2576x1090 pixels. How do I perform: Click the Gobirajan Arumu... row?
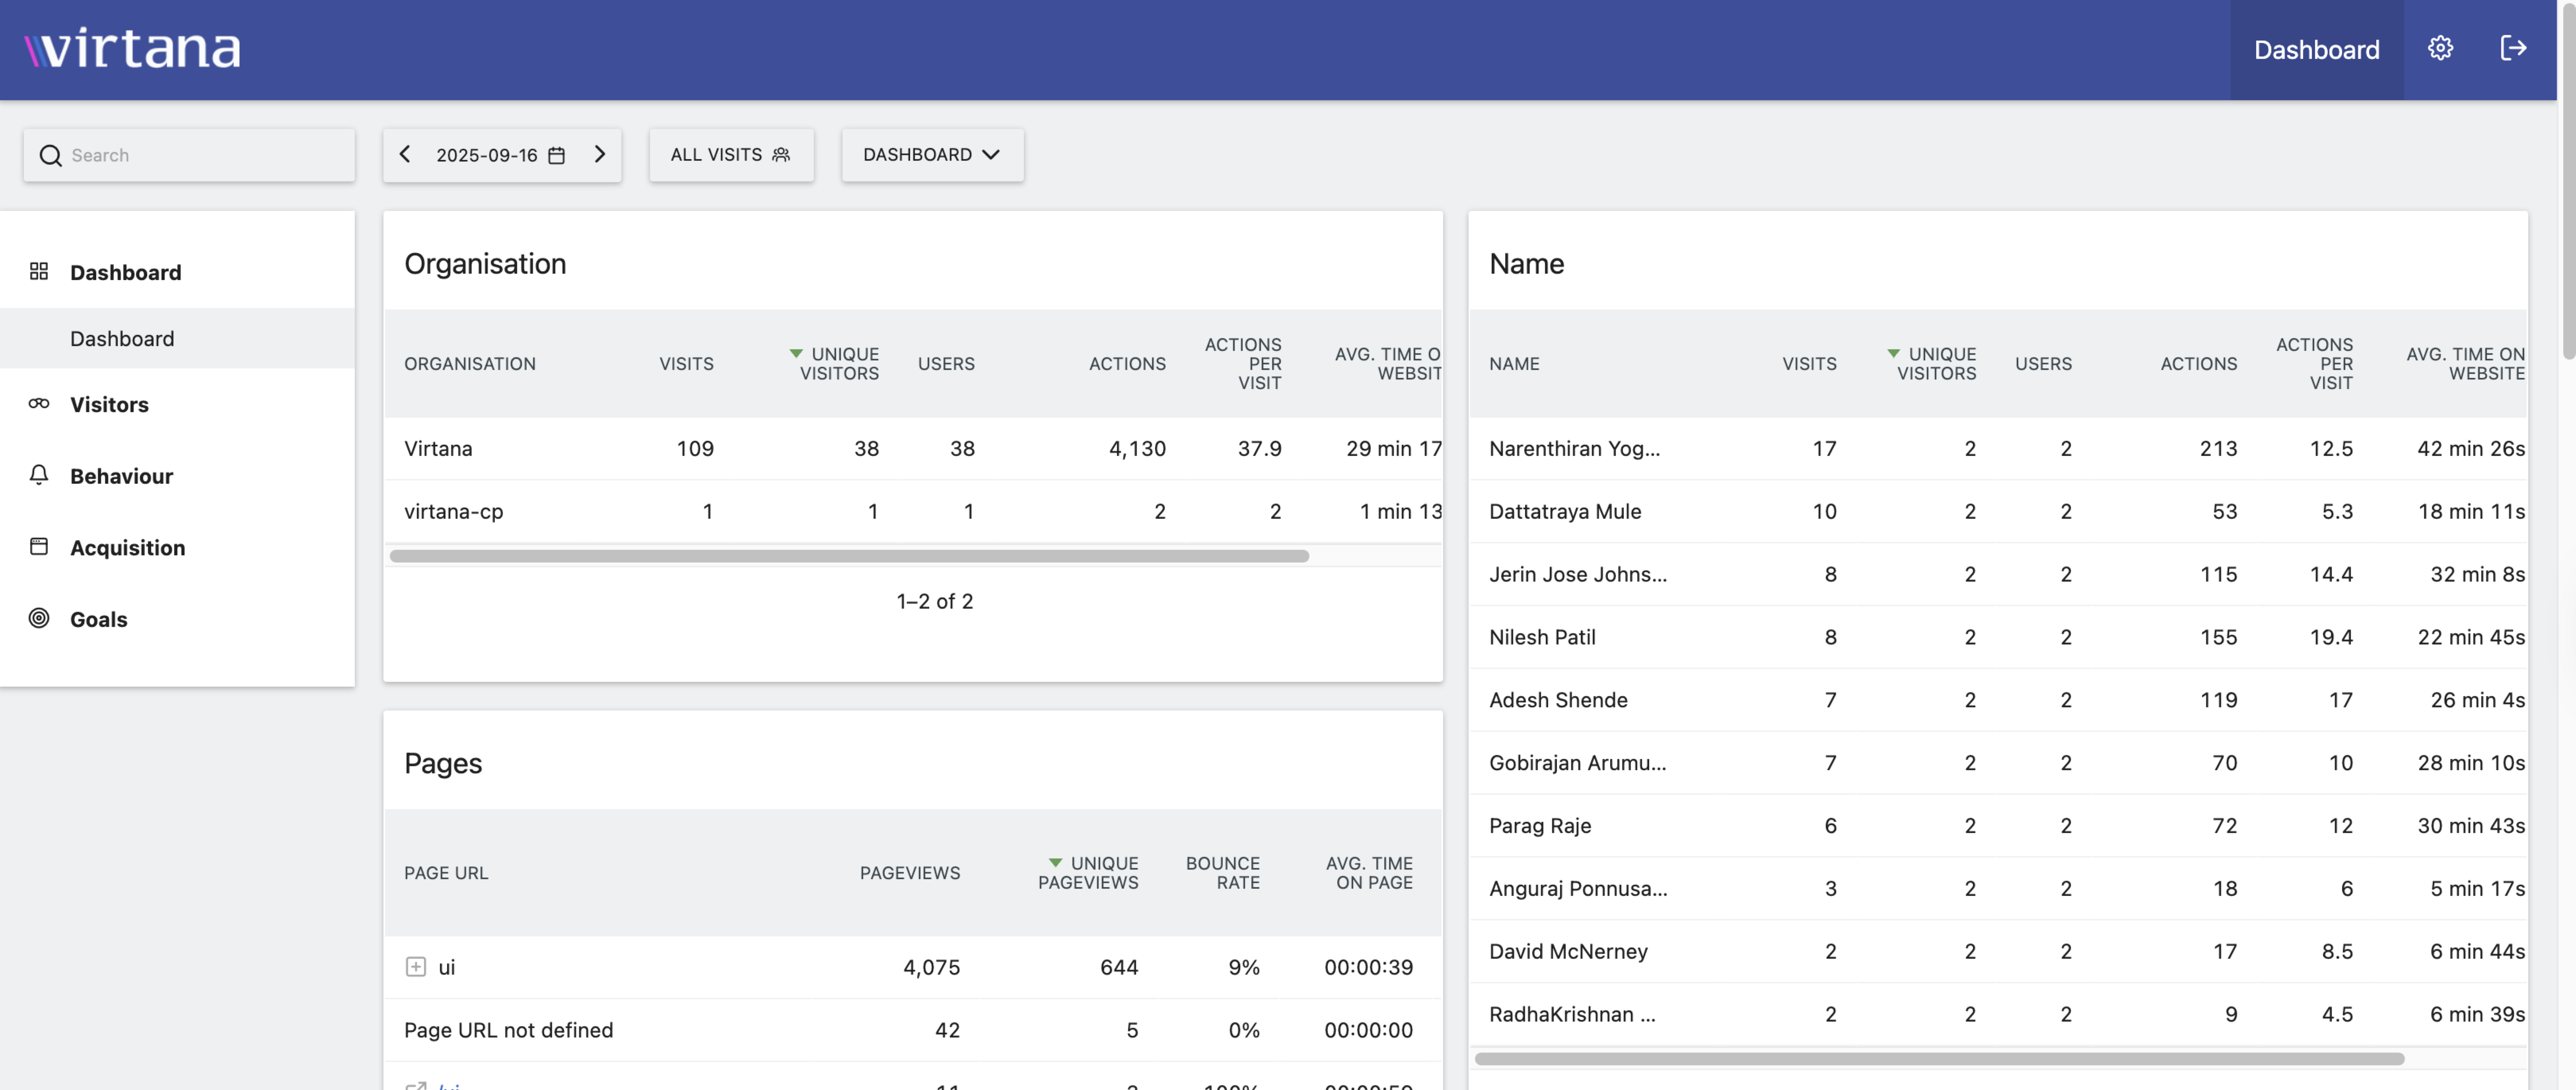[x=1998, y=763]
